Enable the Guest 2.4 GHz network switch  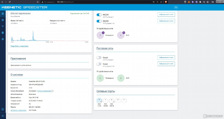[x=99, y=58]
